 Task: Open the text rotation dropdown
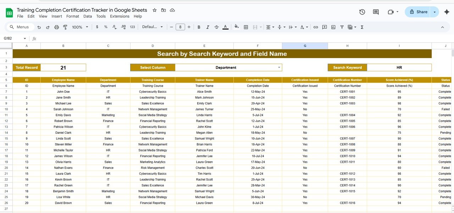(x=304, y=27)
